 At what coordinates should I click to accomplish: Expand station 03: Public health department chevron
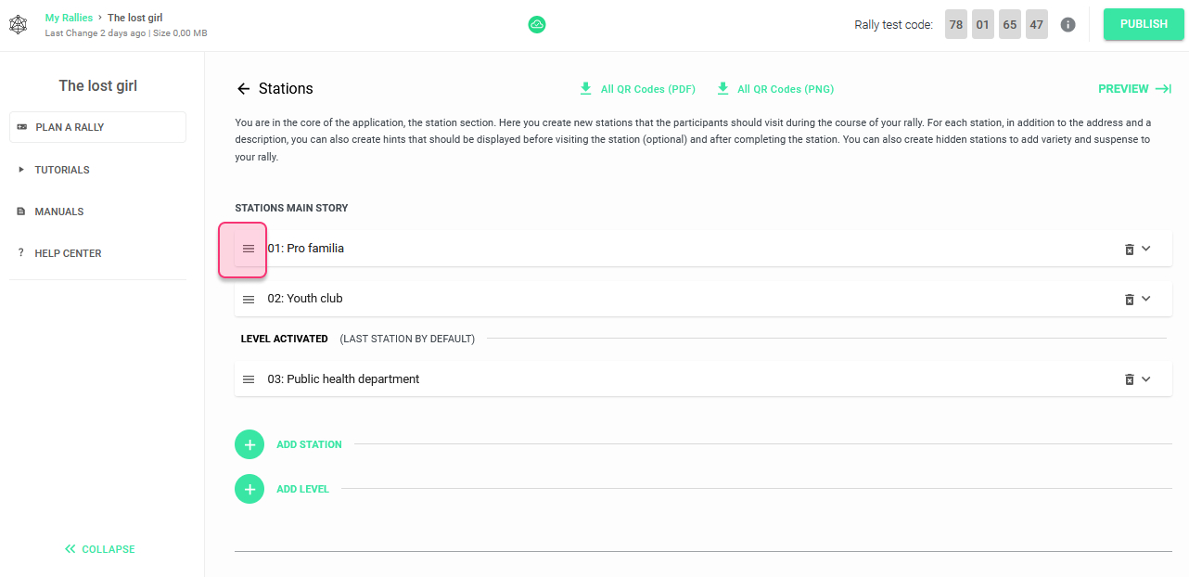[1146, 379]
